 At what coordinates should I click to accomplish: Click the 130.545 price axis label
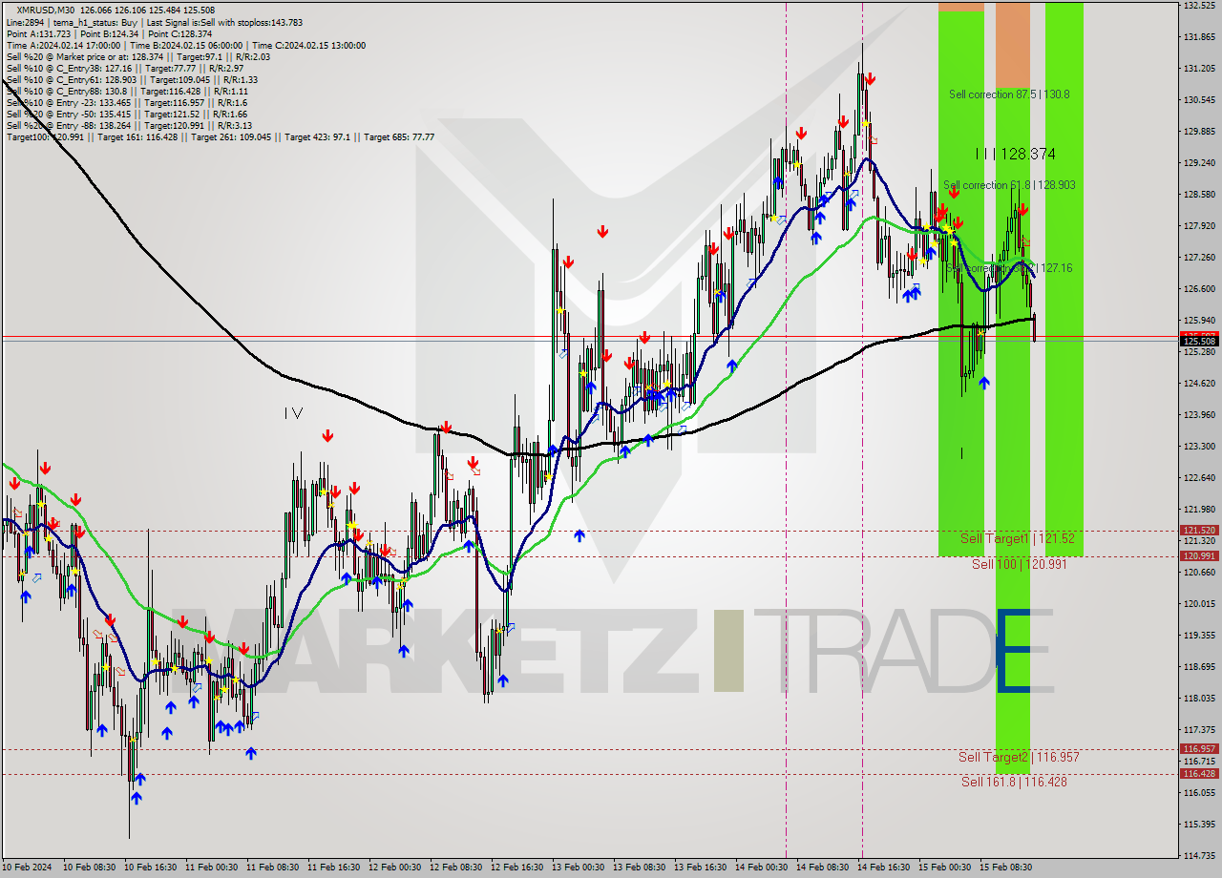pos(1199,100)
